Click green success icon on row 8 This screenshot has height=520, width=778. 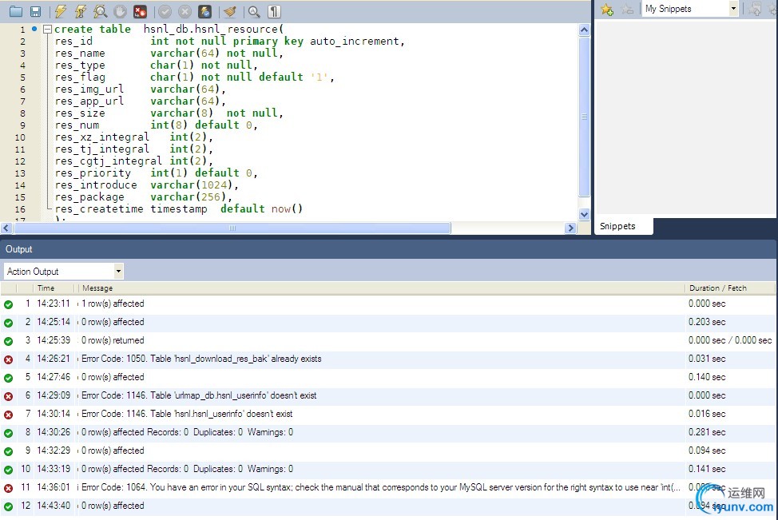point(9,433)
